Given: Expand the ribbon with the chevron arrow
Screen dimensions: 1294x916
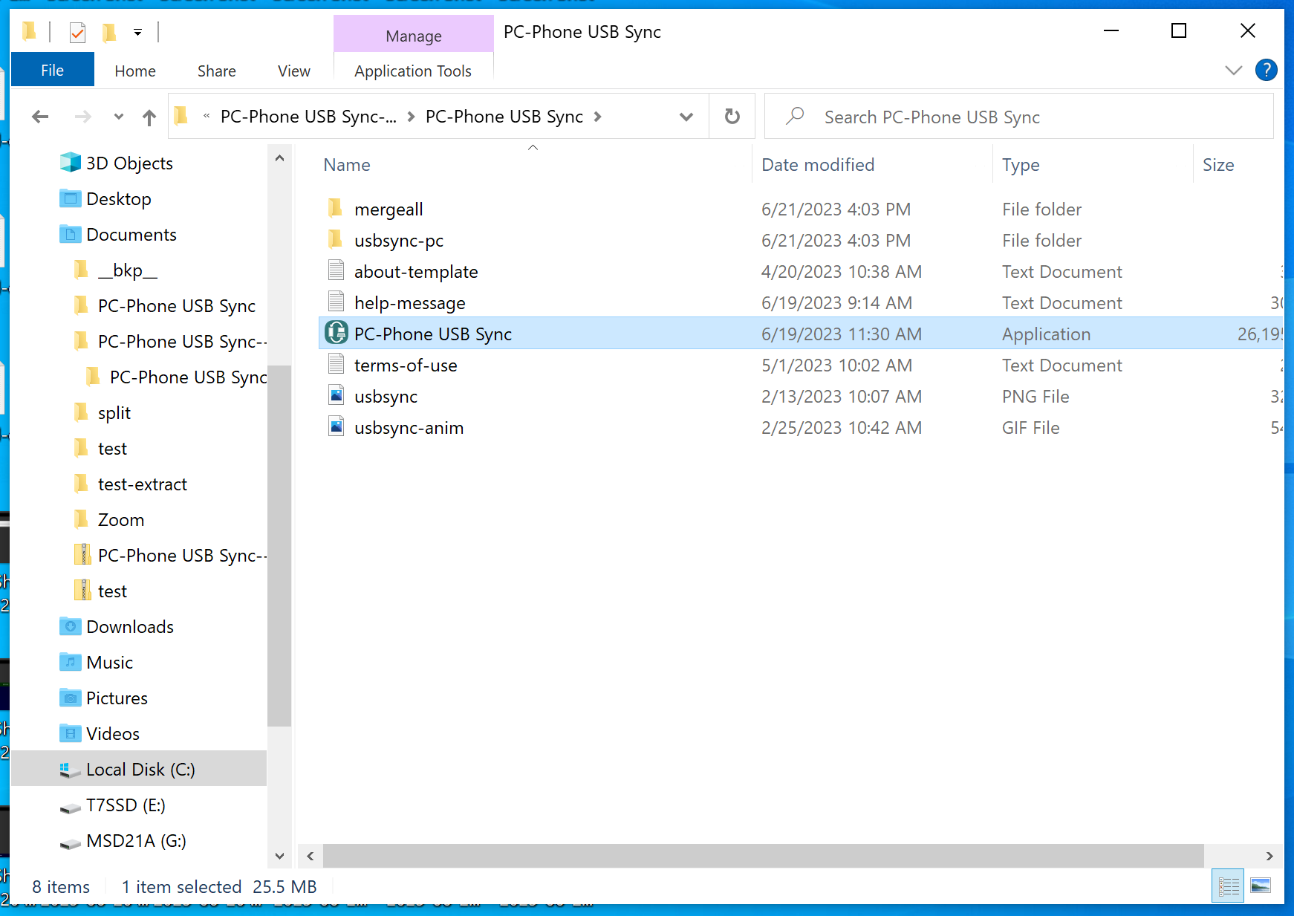Looking at the screenshot, I should coord(1233,71).
